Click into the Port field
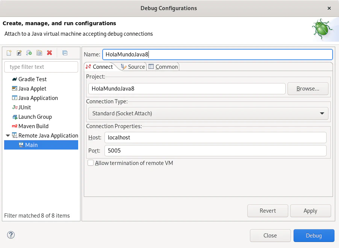 pos(215,151)
